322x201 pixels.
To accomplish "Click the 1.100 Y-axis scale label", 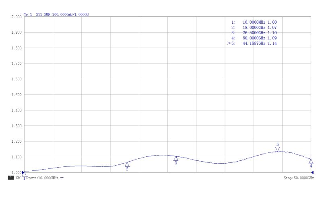I will coord(16,157).
